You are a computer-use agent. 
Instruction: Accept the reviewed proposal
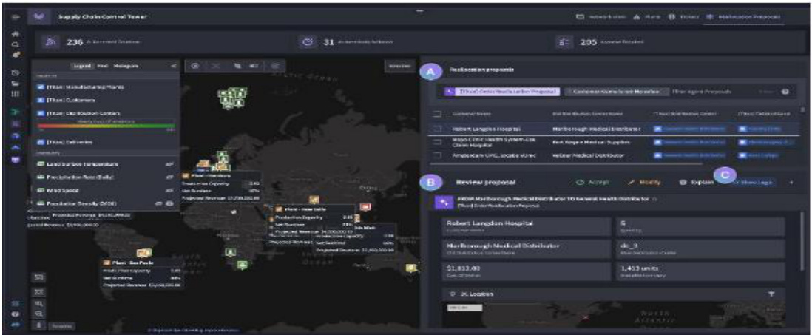coord(592,182)
